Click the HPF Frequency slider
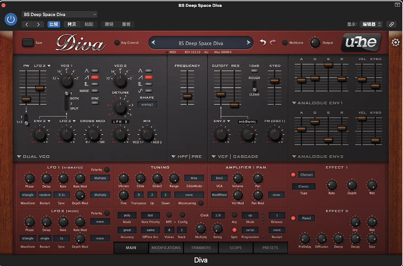This screenshot has width=403, height=266. click(x=187, y=96)
